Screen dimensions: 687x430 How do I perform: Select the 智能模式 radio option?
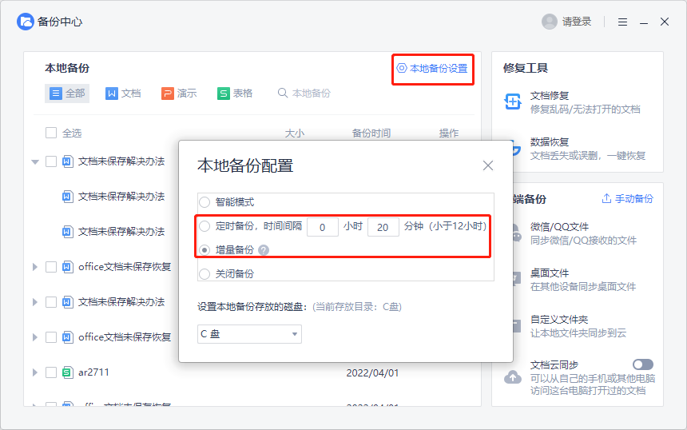(x=205, y=202)
